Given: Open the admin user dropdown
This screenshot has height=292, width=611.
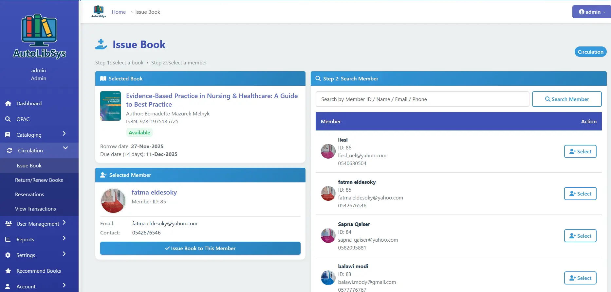Looking at the screenshot, I should 591,12.
